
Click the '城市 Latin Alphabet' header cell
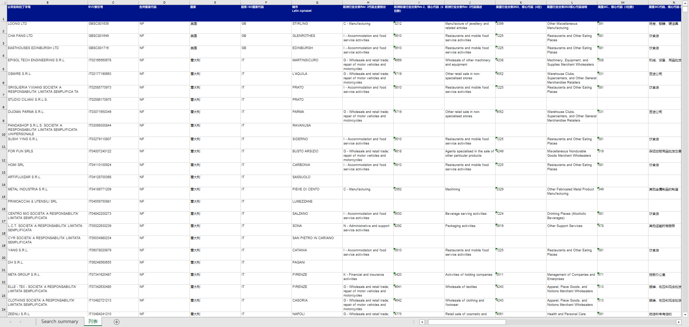(x=317, y=13)
